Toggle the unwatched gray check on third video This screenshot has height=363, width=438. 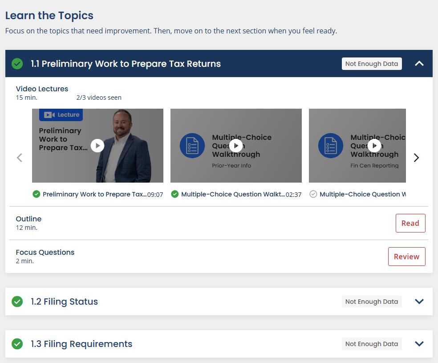(x=313, y=194)
